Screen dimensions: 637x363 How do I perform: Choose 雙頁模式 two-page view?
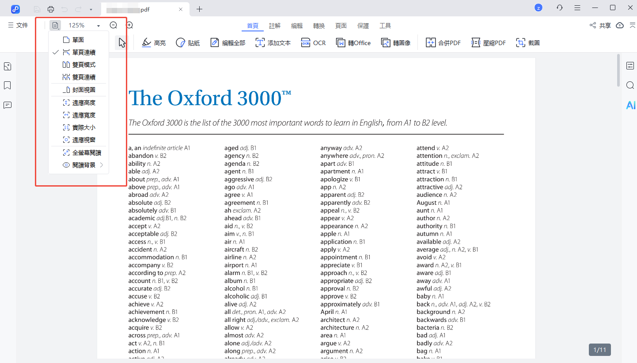click(x=79, y=65)
